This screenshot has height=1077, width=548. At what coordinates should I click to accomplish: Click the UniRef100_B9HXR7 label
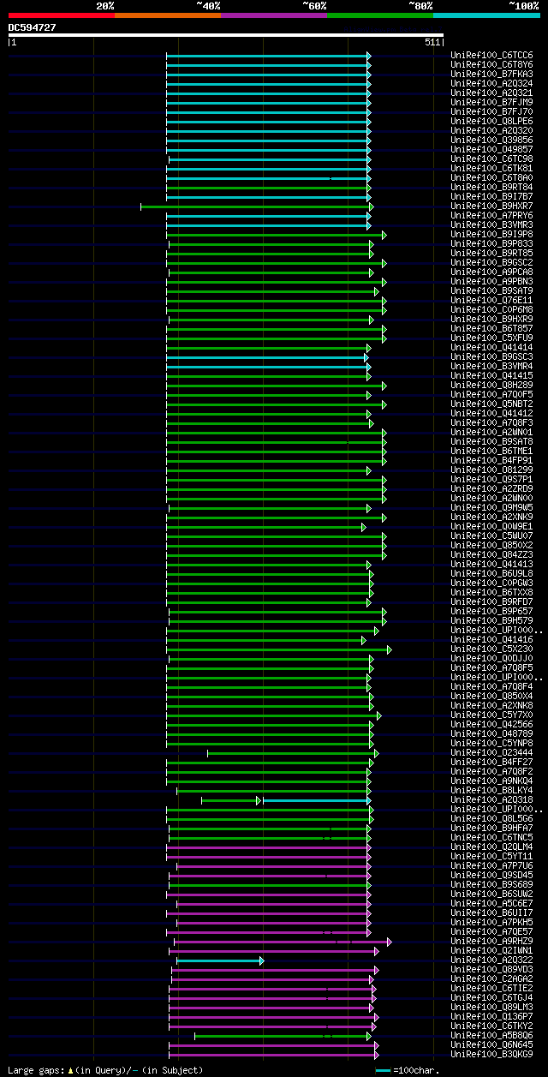(x=491, y=206)
